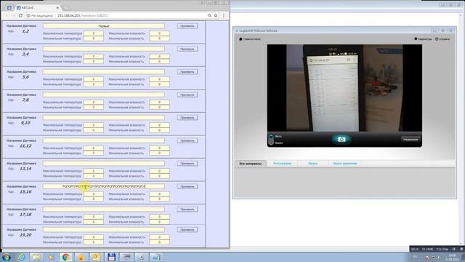Click max temperature field for address 11,12
465x262 pixels.
point(94,148)
